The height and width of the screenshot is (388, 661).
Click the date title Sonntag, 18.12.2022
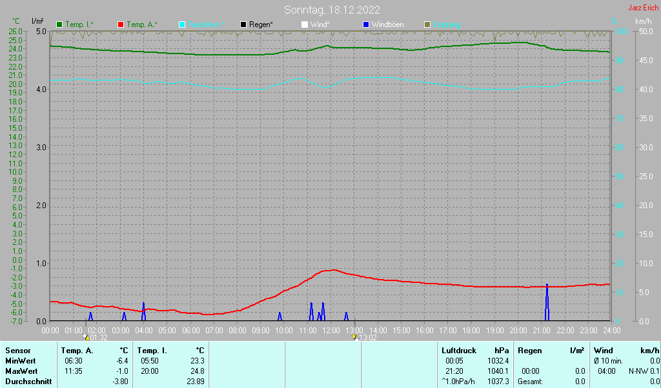coord(332,10)
